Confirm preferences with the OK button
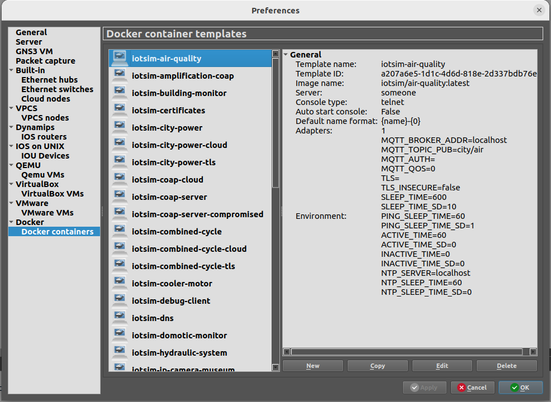 521,387
